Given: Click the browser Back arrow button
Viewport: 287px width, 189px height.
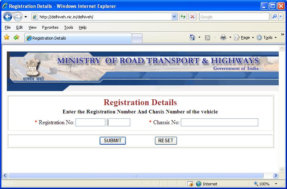Looking at the screenshot, I should tap(8, 17).
